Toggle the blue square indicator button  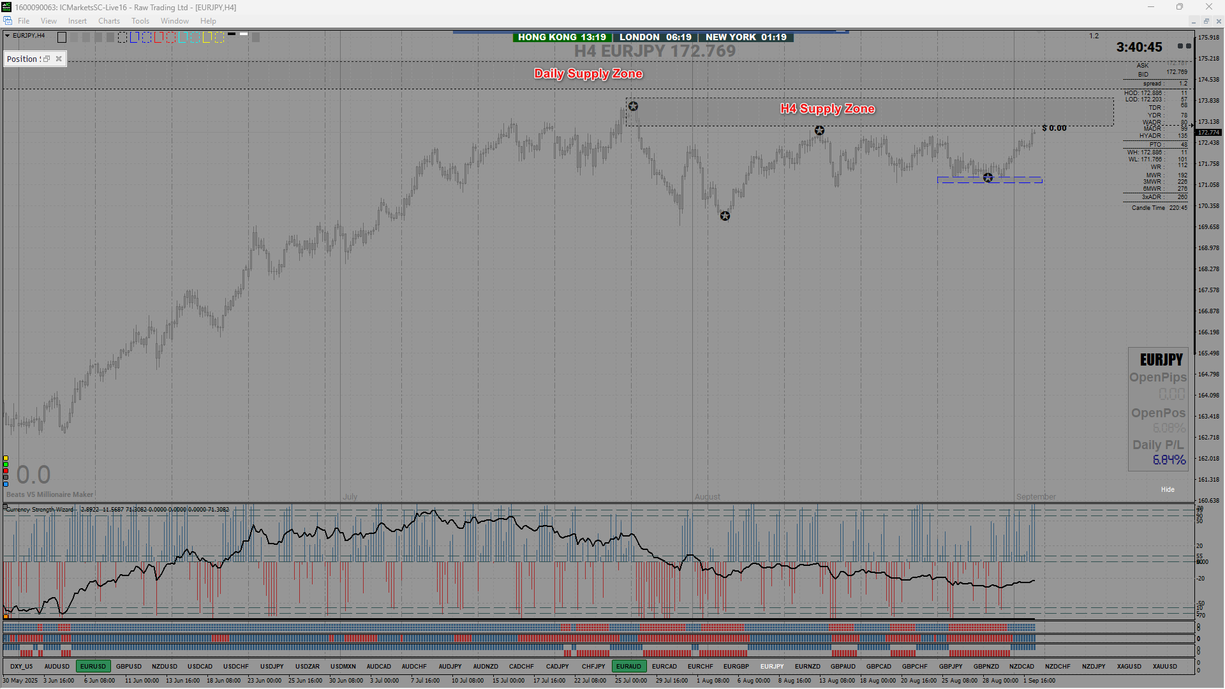(6, 484)
